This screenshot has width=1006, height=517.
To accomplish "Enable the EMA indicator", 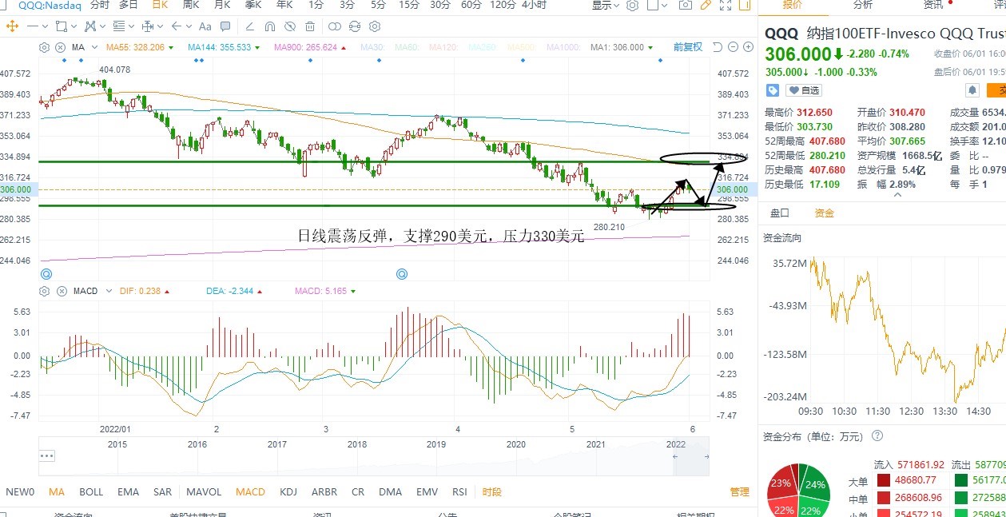I will coord(128,492).
